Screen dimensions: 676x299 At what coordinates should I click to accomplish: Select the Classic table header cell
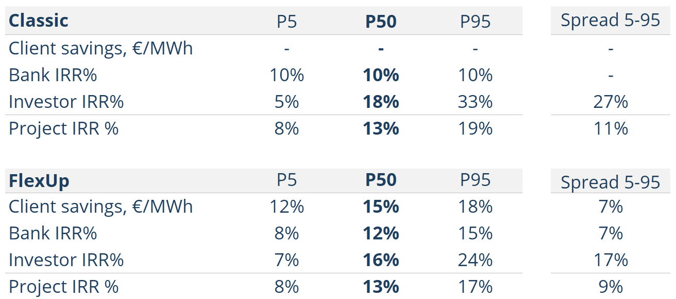coord(39,21)
